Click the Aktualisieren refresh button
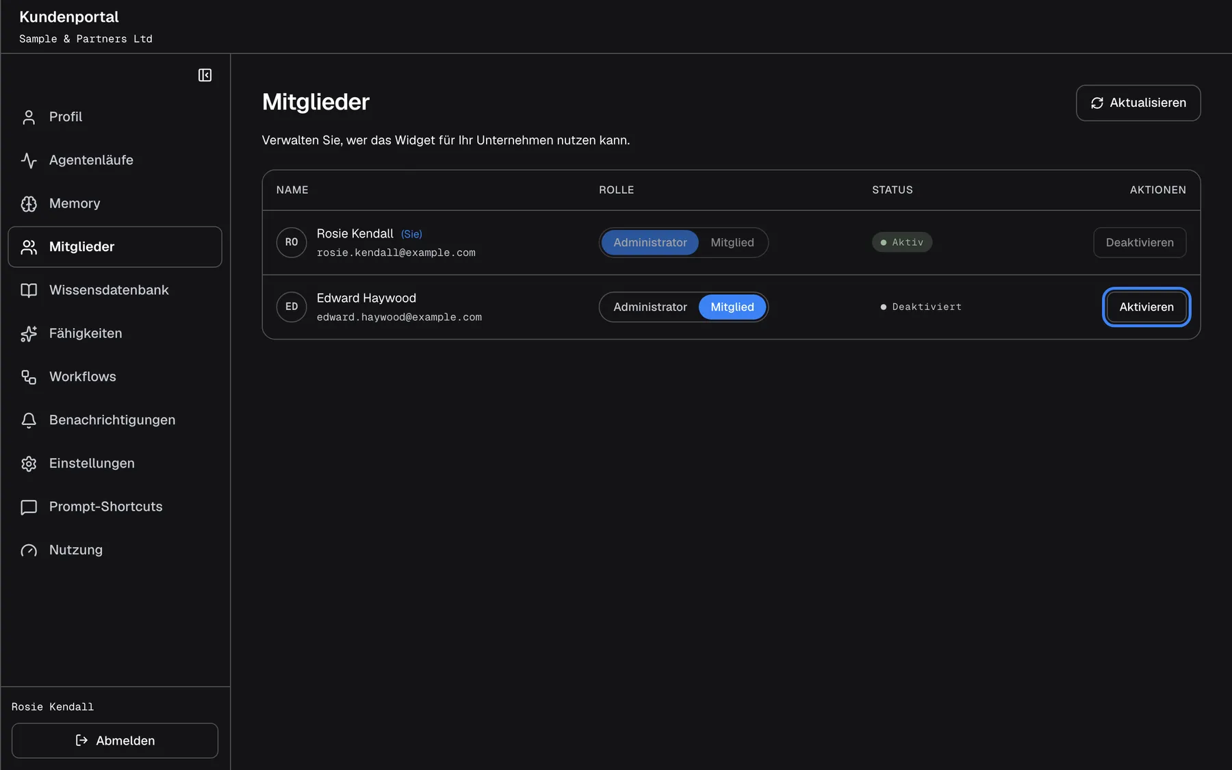This screenshot has height=770, width=1232. [x=1138, y=103]
